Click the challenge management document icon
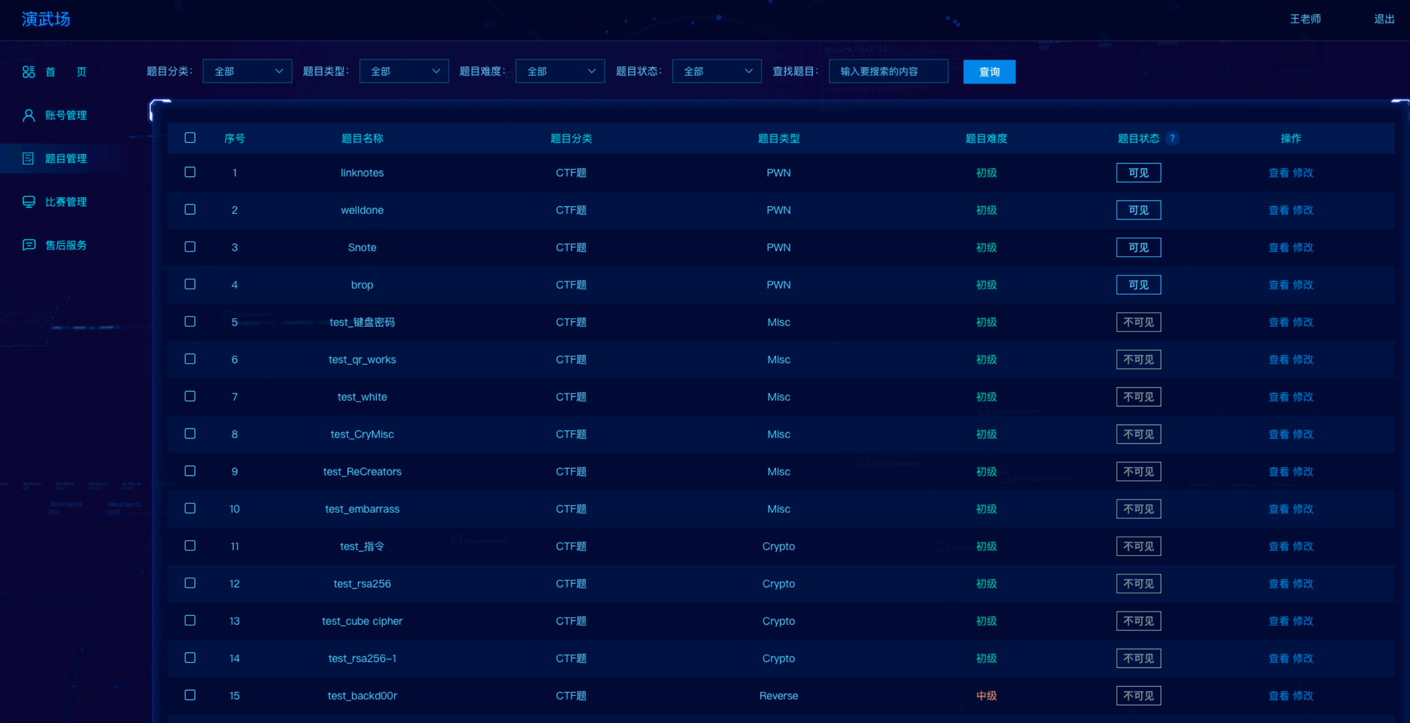This screenshot has width=1410, height=723. [28, 158]
